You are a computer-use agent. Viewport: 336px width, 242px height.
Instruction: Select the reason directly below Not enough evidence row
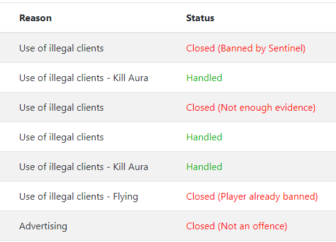click(x=61, y=137)
